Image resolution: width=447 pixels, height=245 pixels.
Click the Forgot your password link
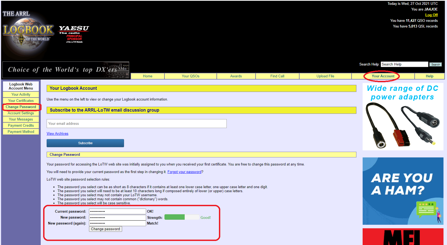tap(184, 172)
